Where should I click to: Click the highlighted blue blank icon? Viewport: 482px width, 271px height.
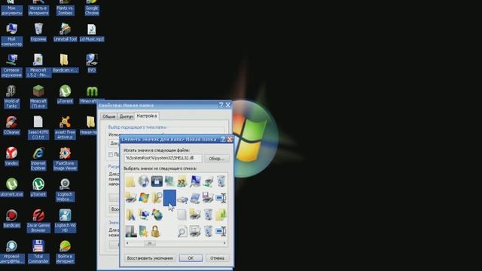pos(169,197)
